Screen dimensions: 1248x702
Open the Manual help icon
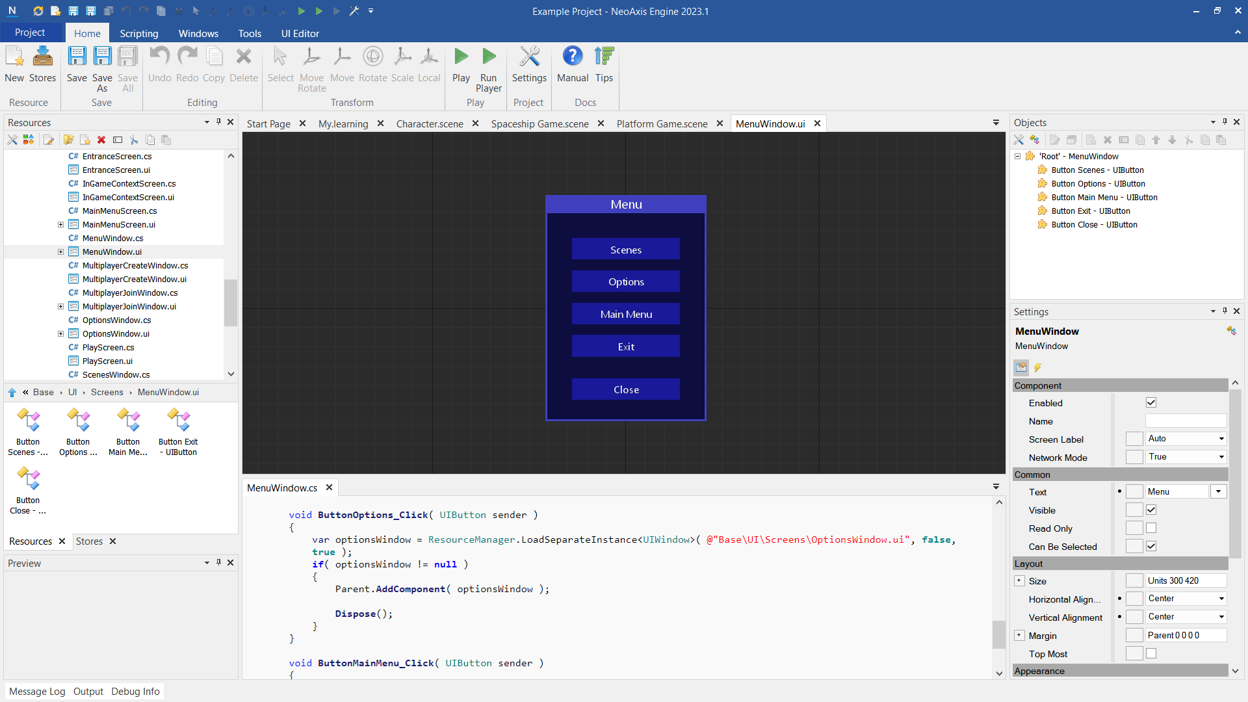point(572,58)
